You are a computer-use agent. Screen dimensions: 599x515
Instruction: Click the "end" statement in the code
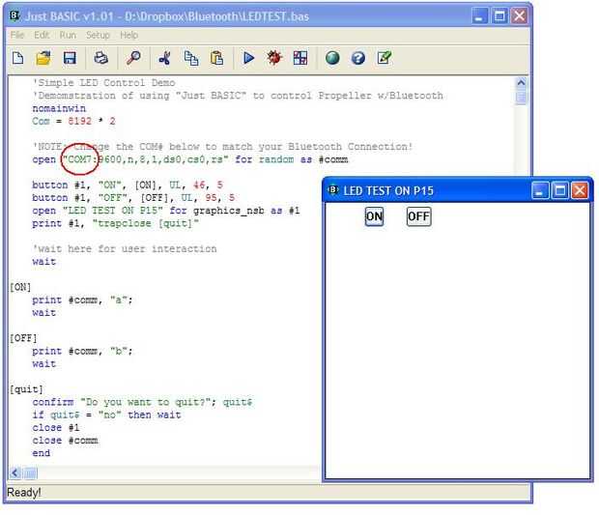pyautogui.click(x=42, y=453)
